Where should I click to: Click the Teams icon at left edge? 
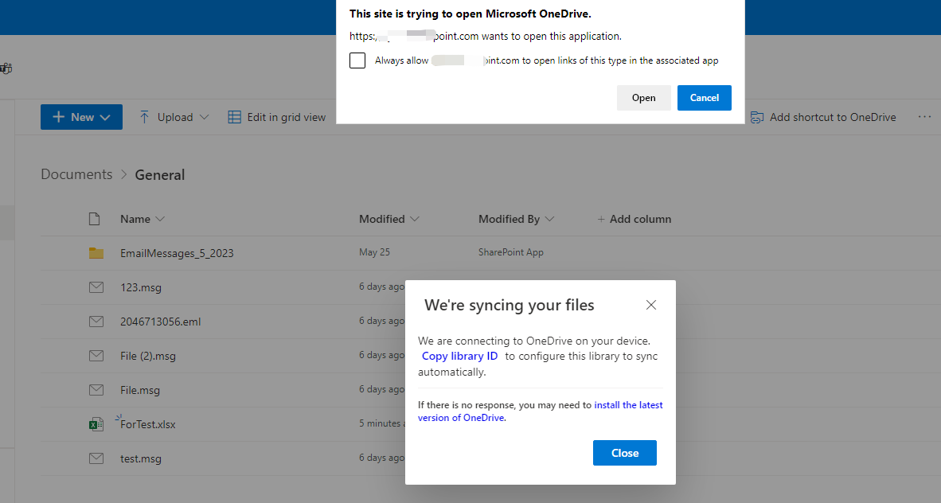coord(6,68)
